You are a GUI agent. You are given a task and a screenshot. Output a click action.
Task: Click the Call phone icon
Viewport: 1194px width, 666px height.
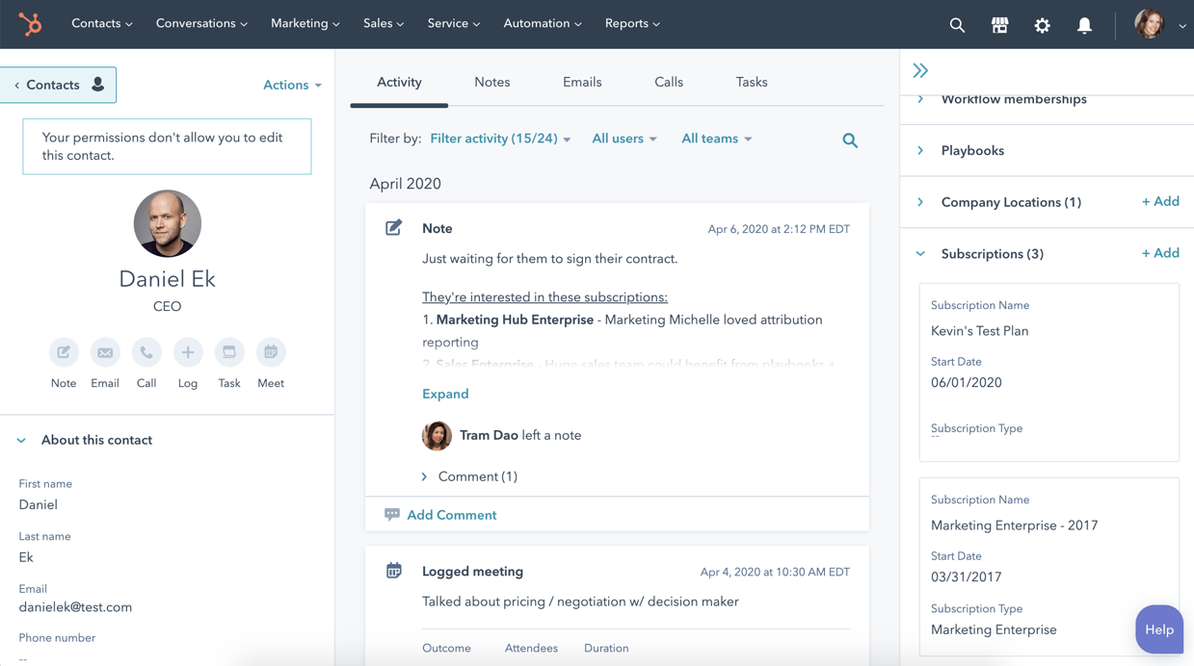[x=146, y=352]
